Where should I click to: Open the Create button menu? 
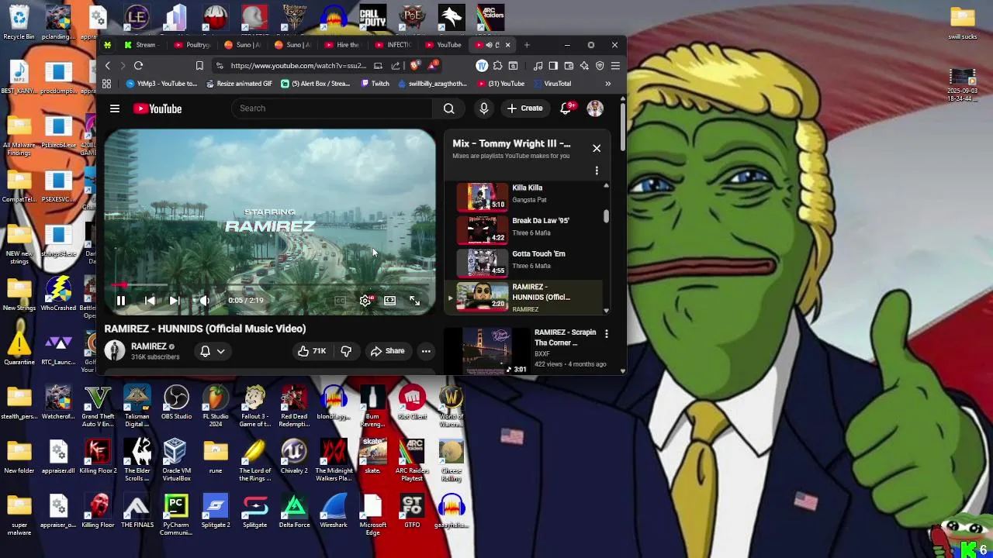(x=525, y=108)
